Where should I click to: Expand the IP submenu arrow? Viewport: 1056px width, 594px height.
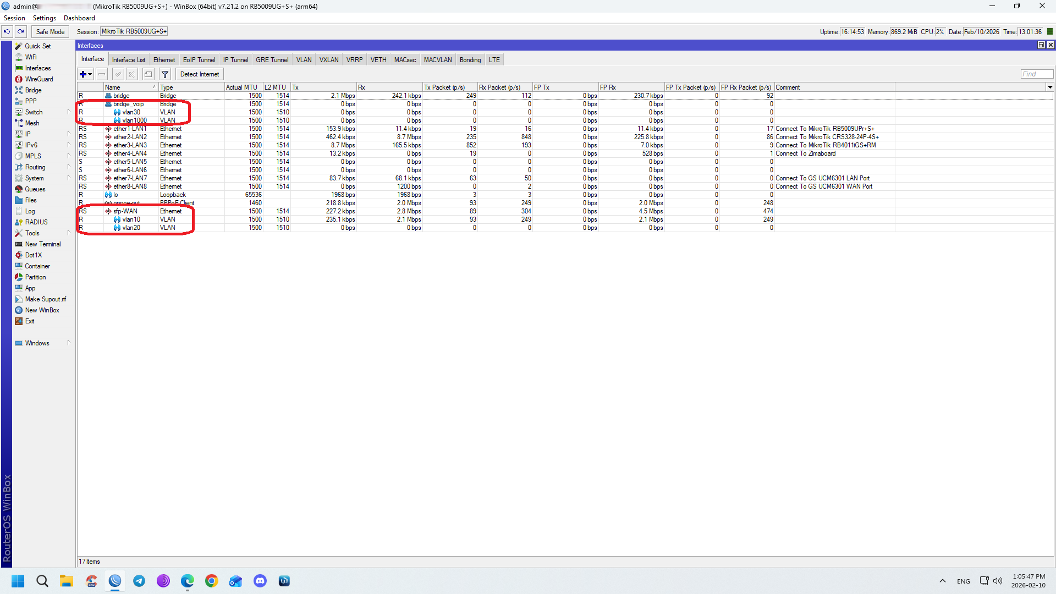[x=69, y=134]
